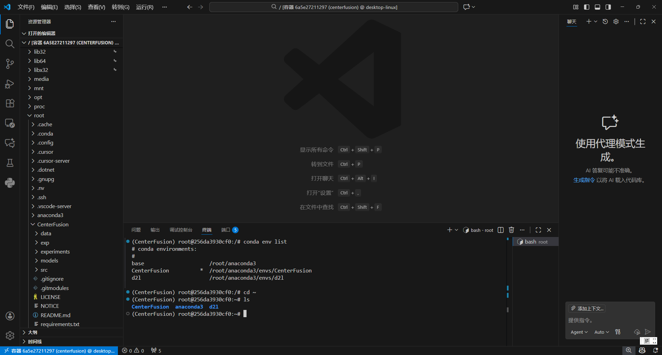Open the 运行(R) menu
Viewport: 662px width, 355px height.
[144, 7]
